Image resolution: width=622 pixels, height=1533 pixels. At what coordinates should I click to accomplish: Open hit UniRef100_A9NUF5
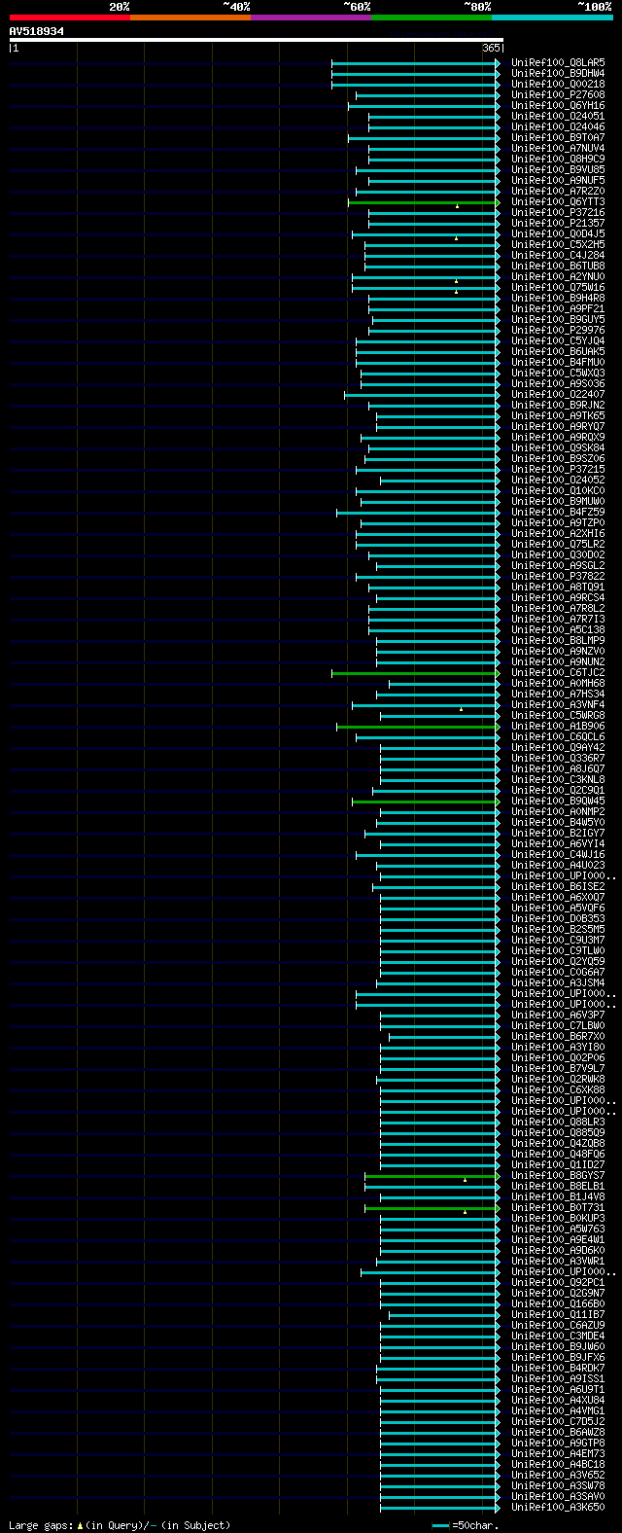[x=558, y=180]
